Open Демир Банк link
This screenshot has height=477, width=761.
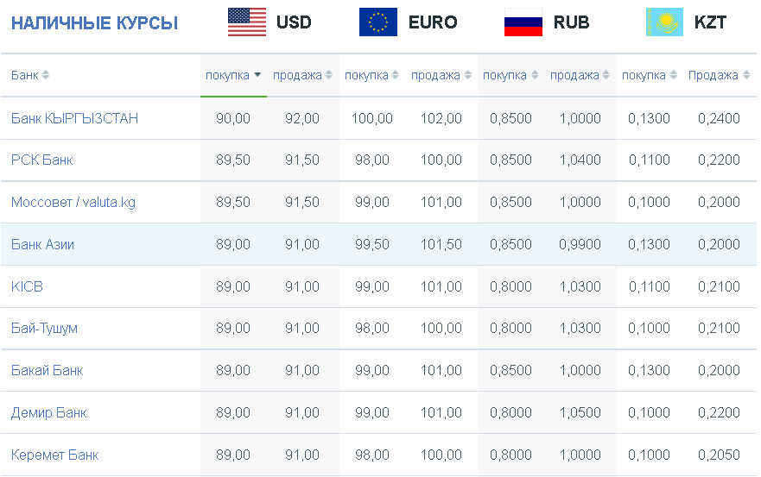pyautogui.click(x=48, y=412)
